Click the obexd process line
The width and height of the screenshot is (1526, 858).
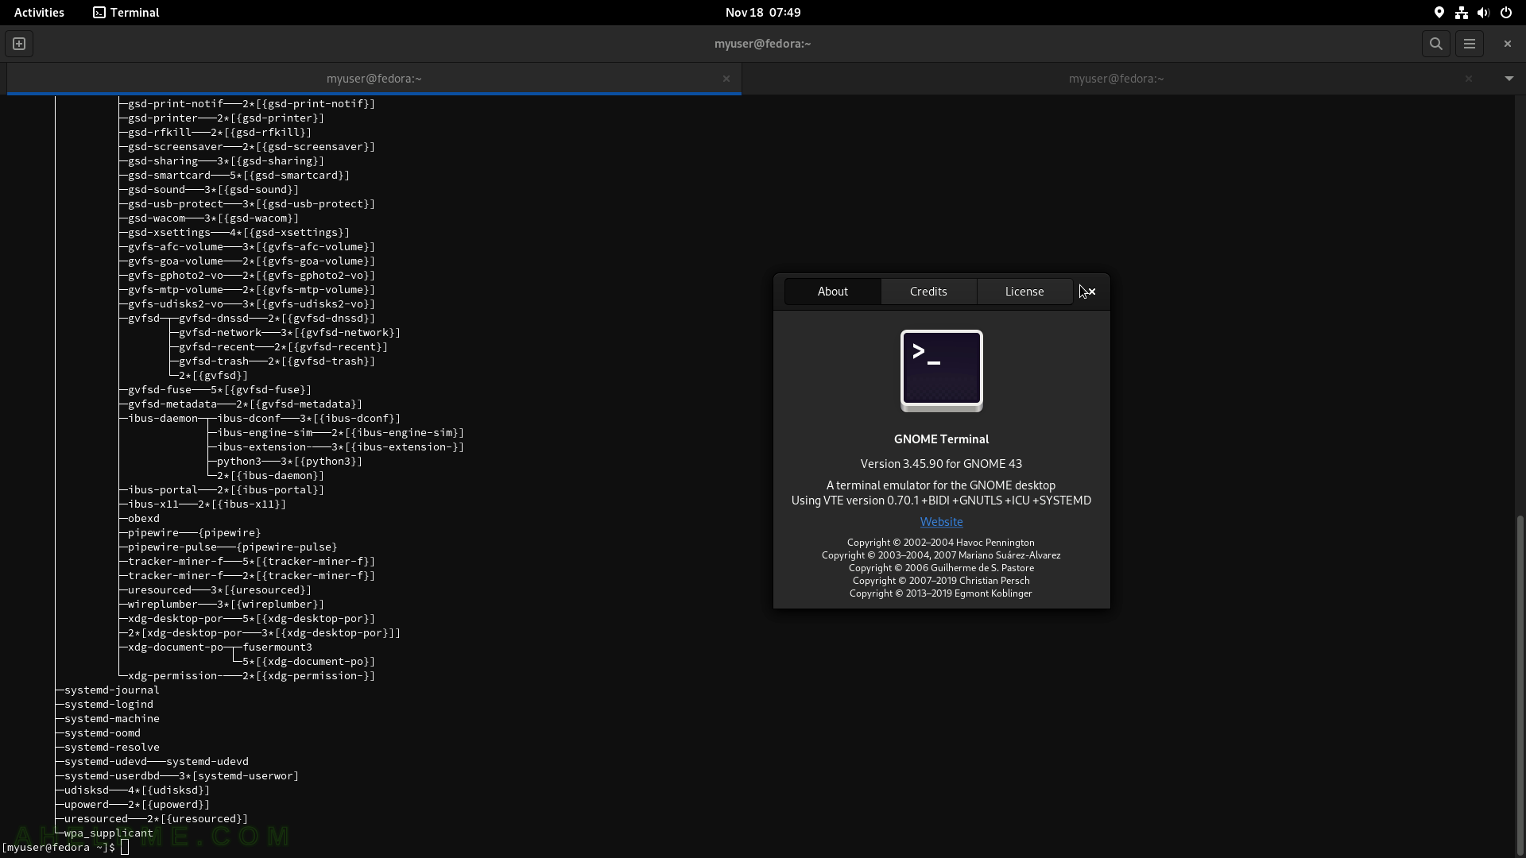point(143,519)
